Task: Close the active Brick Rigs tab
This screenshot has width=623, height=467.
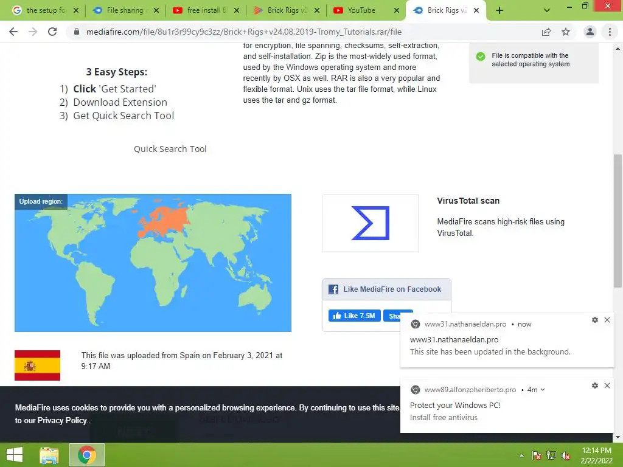Action: point(476,11)
